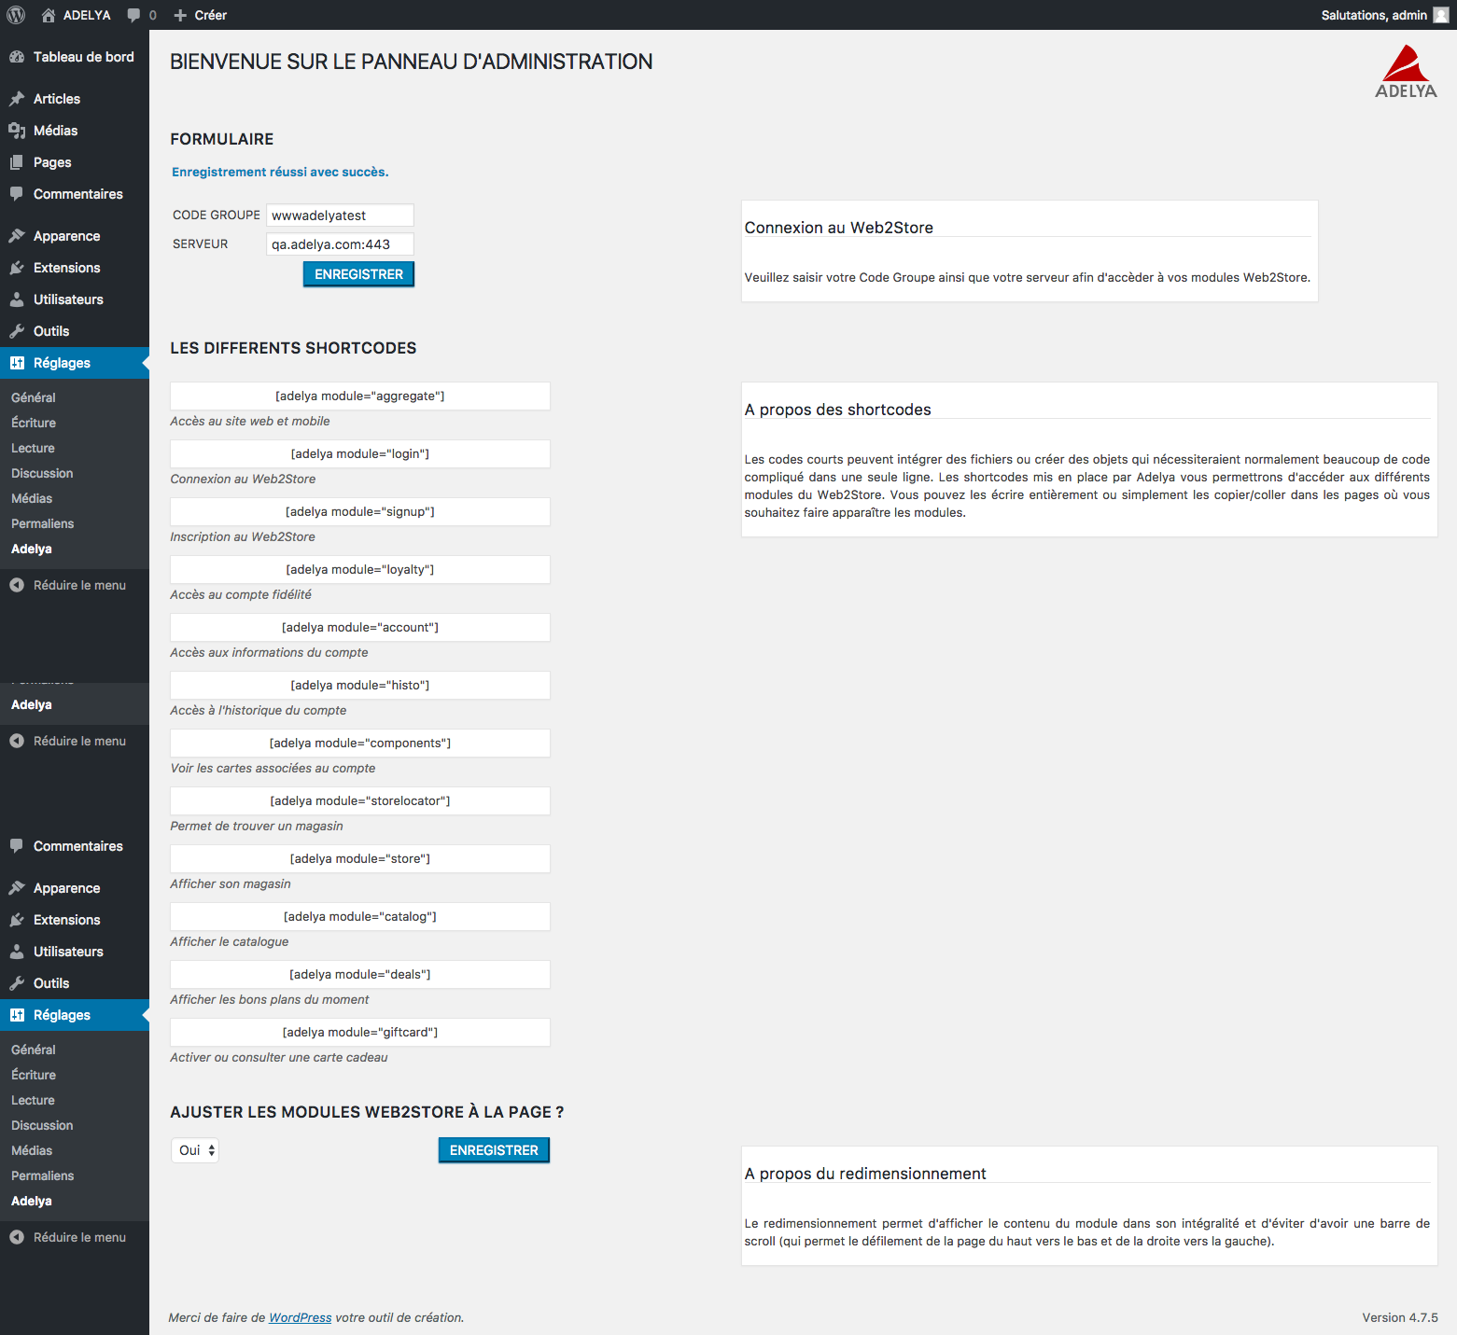Image resolution: width=1457 pixels, height=1335 pixels.
Task: Focus the CODE GROUPE input field
Action: pos(341,216)
